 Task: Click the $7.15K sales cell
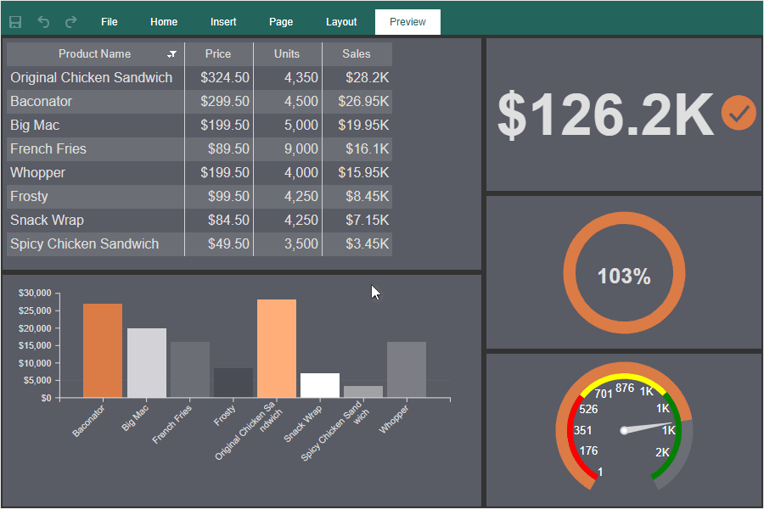[357, 221]
